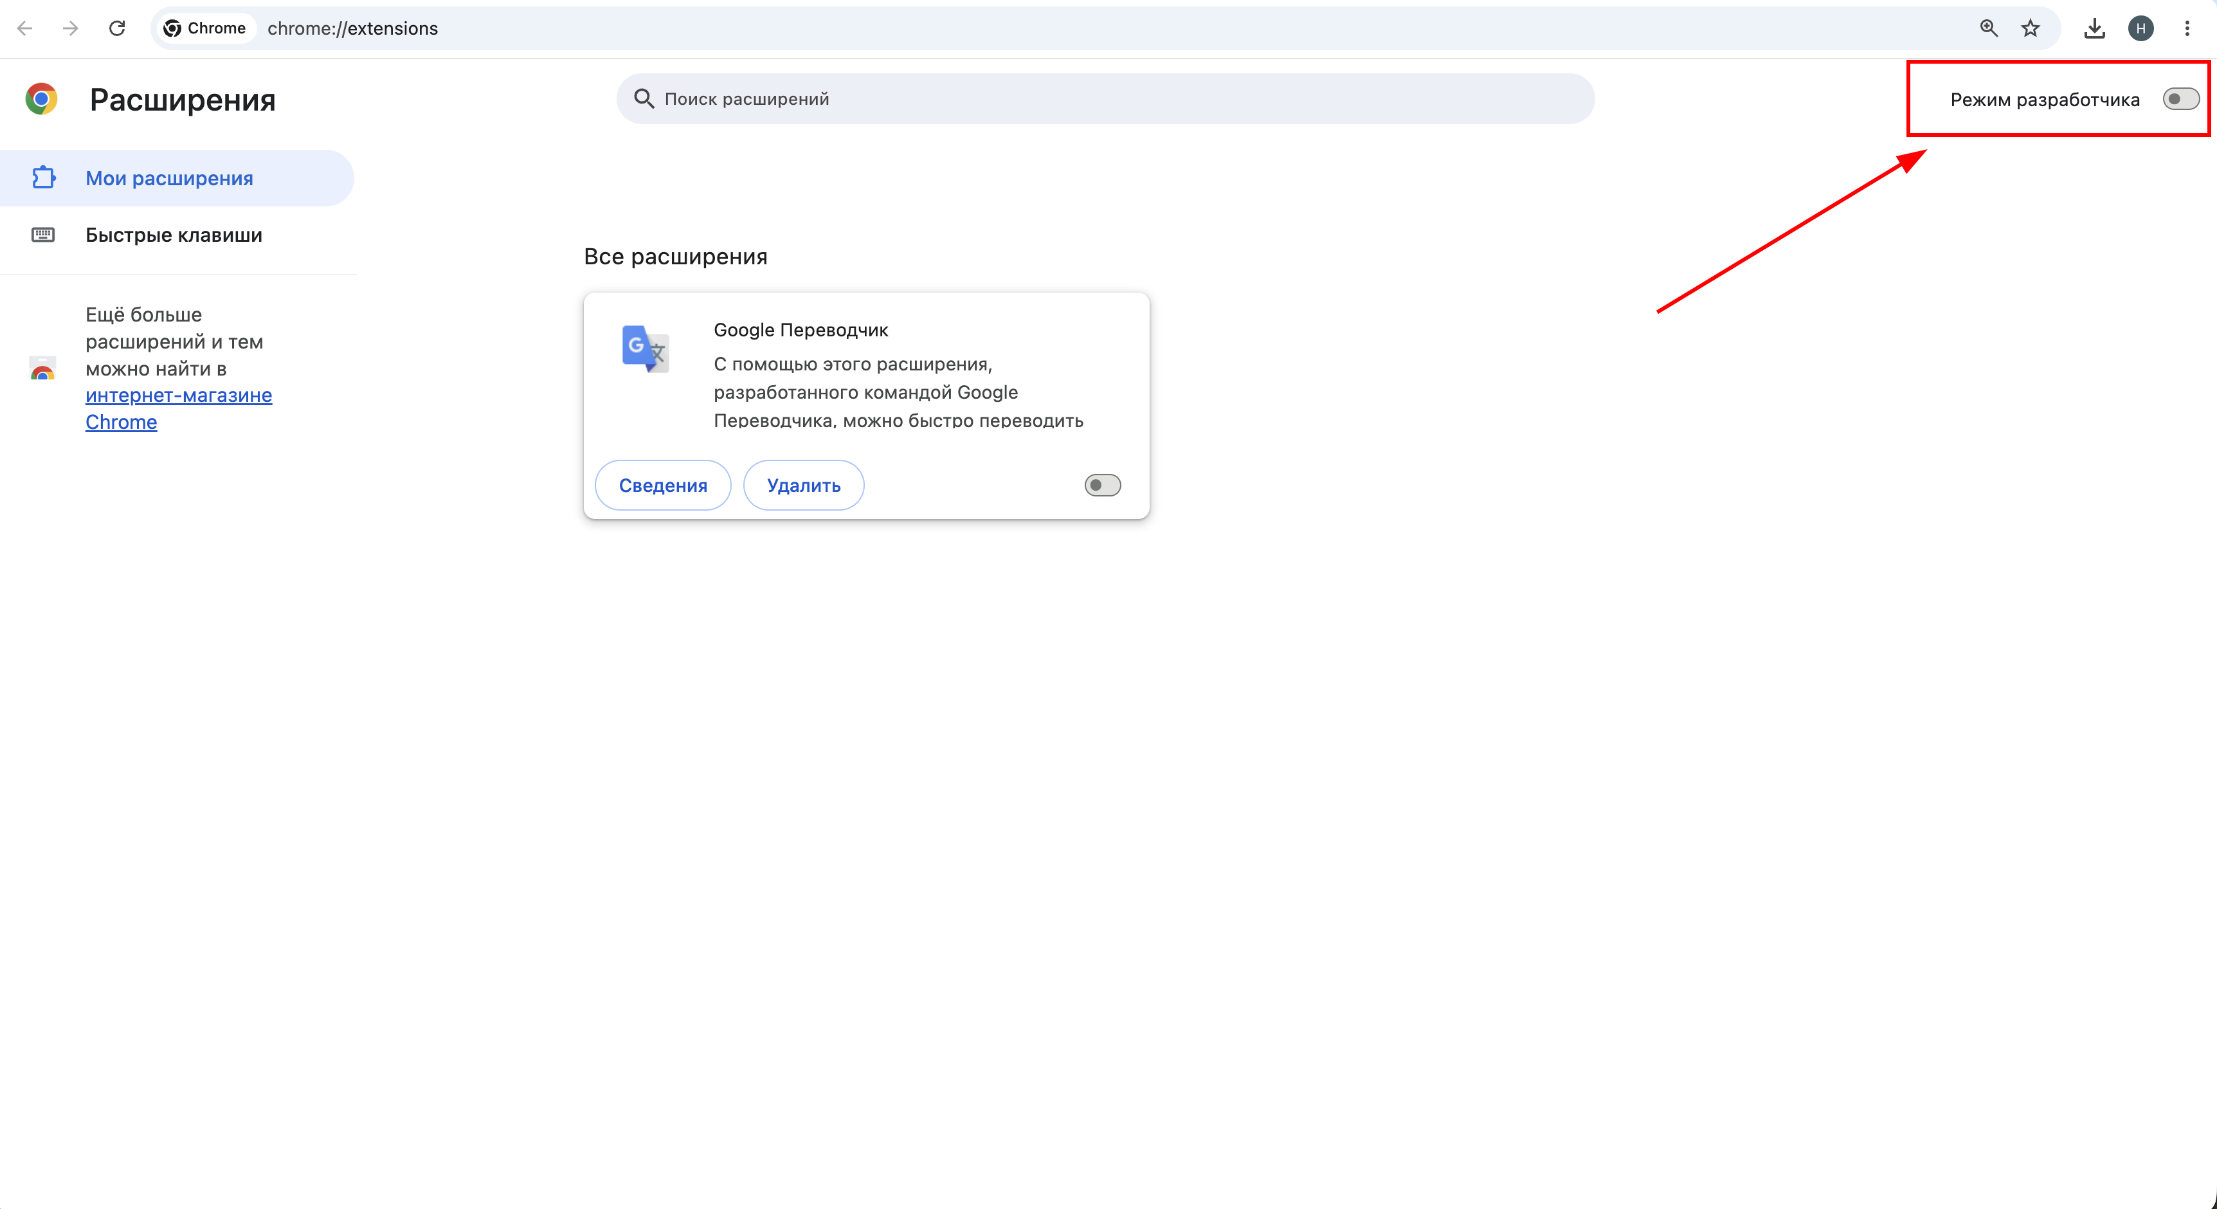Click the Google Переводчик description text
Image resolution: width=2217 pixels, height=1209 pixels.
point(898,392)
